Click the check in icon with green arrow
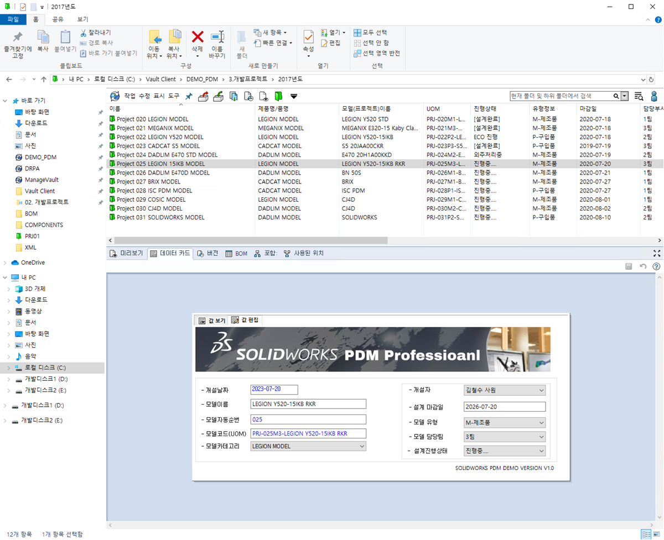The height and width of the screenshot is (540, 664). coord(219,96)
